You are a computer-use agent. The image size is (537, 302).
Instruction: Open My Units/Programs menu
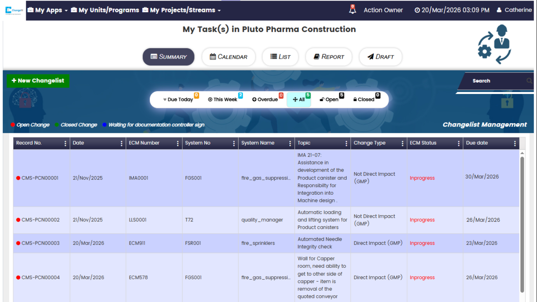click(105, 10)
